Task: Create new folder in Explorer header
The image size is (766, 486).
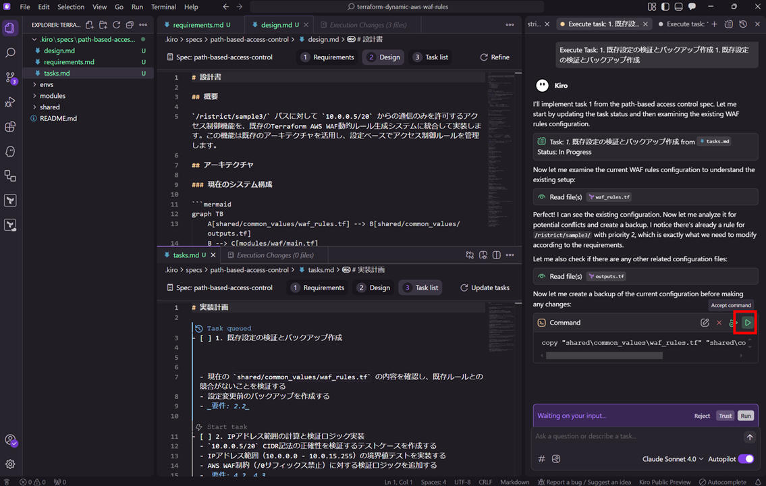Action: (103, 25)
